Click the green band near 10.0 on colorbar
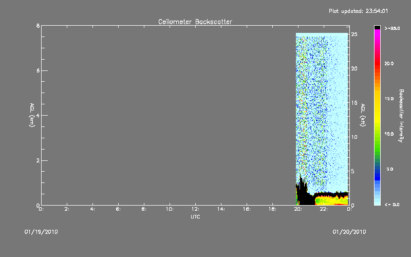 (377, 134)
